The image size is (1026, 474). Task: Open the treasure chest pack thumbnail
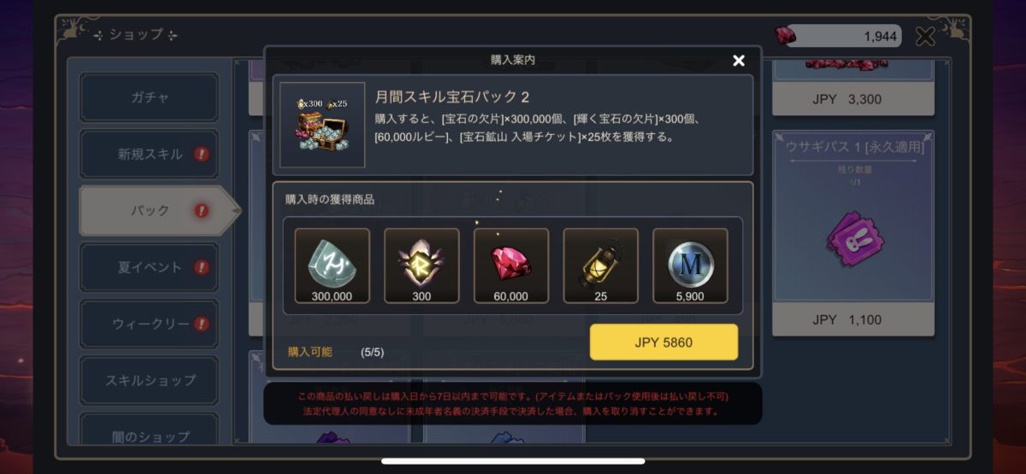tap(322, 125)
